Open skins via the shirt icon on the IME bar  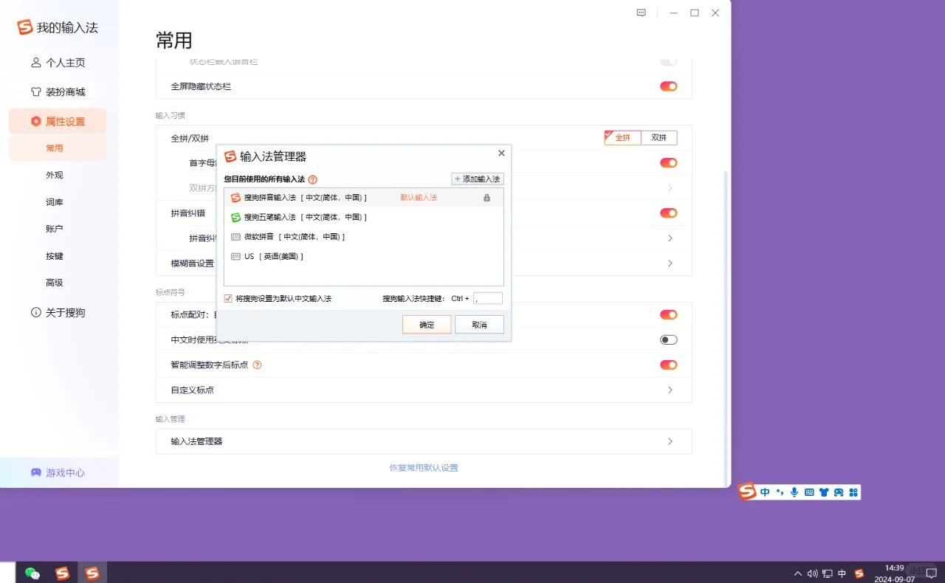[824, 492]
